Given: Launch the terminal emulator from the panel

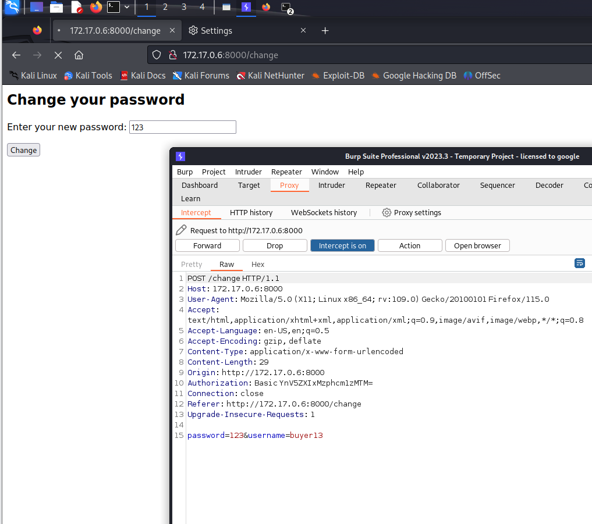Looking at the screenshot, I should tap(113, 7).
